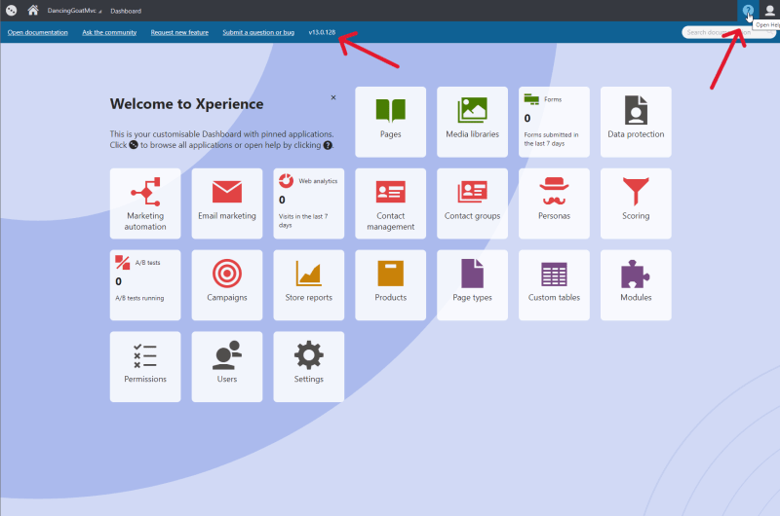Open the Contact groups tile
The image size is (780, 516).
[472, 203]
